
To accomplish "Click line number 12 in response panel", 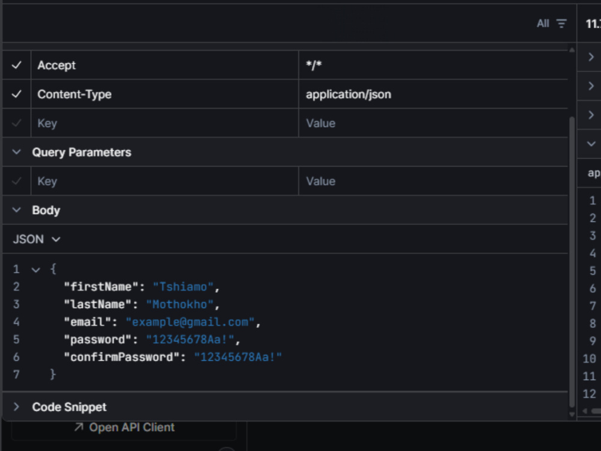I will (589, 394).
